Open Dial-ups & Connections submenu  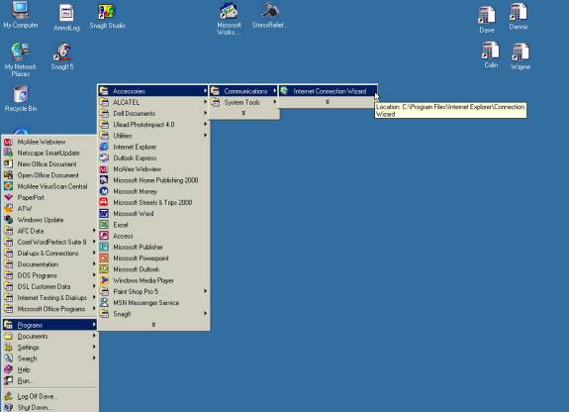tap(50, 254)
